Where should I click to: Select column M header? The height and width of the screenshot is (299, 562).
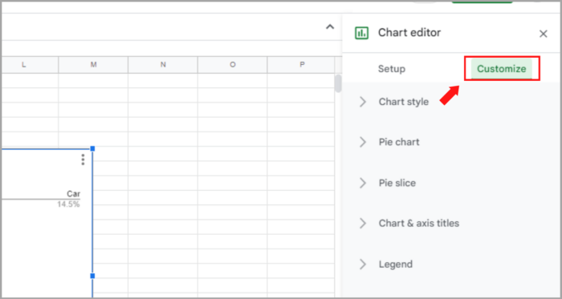[93, 65]
